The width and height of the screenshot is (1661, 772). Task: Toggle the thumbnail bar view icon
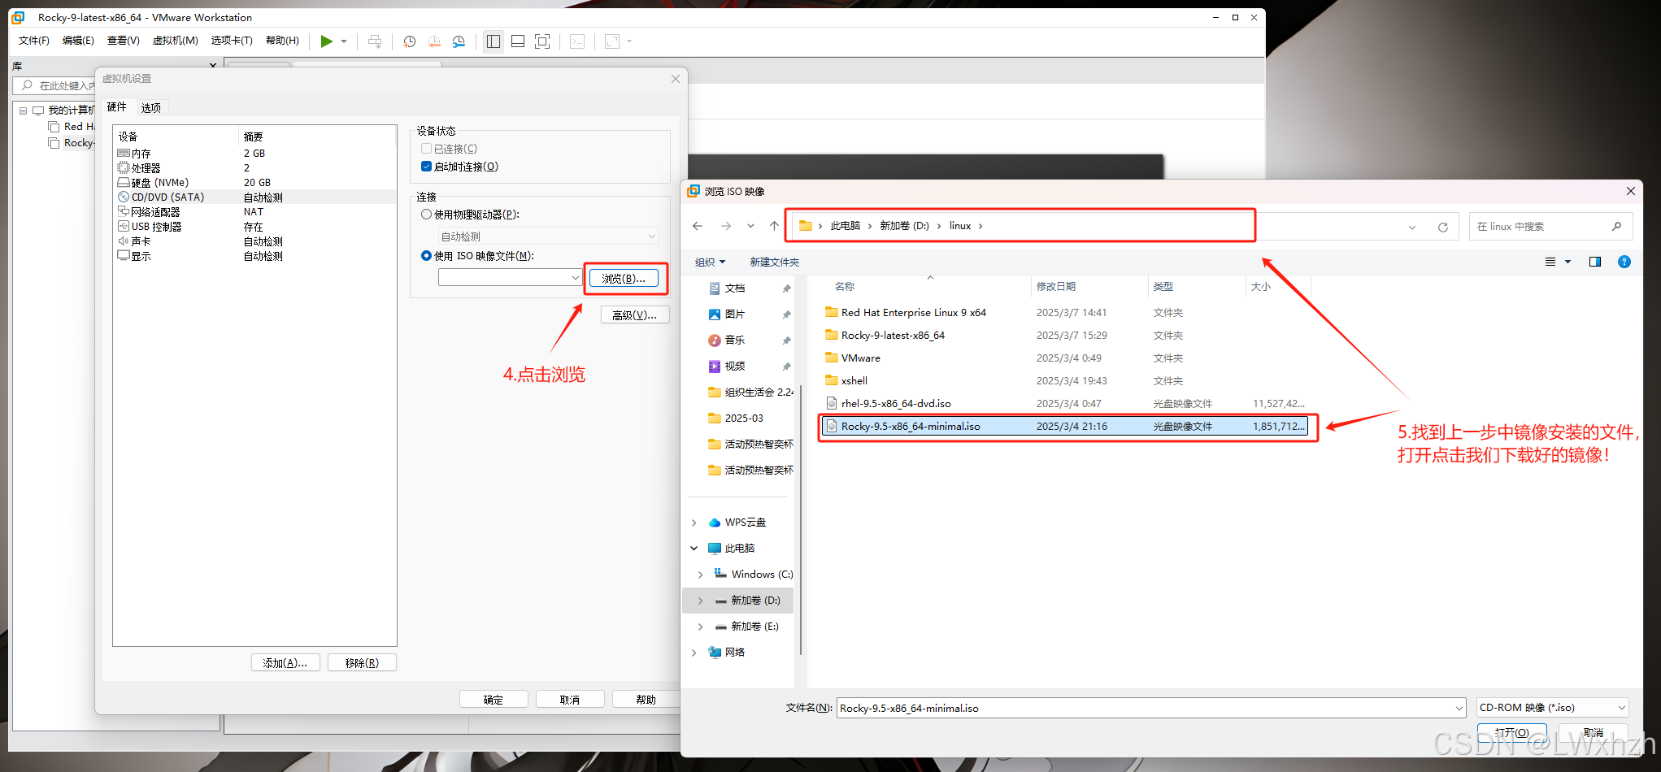(518, 41)
